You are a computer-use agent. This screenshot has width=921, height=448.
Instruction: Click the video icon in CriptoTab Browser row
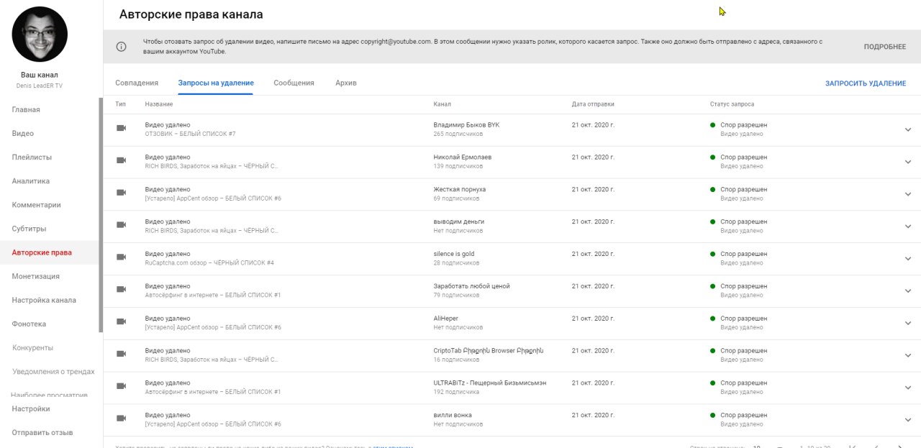click(122, 354)
